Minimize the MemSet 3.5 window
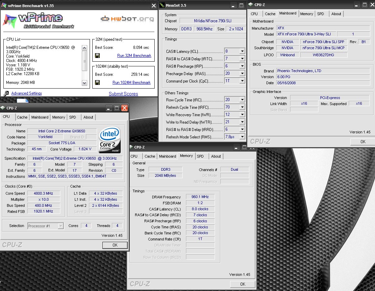375x291 pixels. tap(233, 5)
